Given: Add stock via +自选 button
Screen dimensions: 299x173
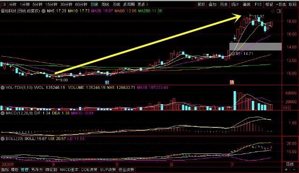Looking at the screenshot, I should click(x=281, y=4).
